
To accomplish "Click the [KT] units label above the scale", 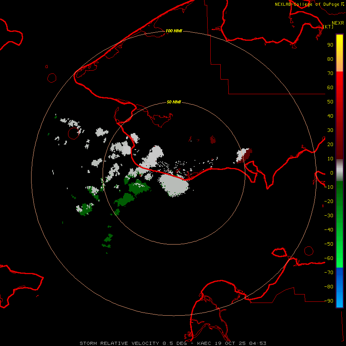I will 328,27.
